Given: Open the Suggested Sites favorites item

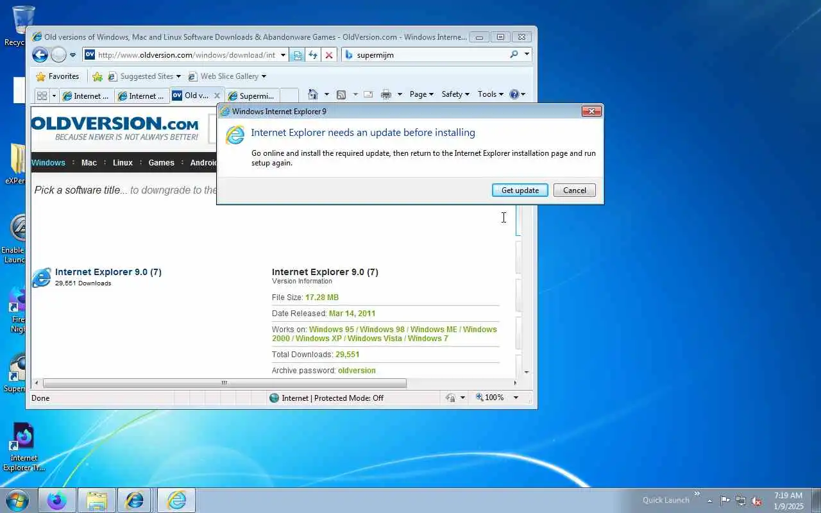Looking at the screenshot, I should click(144, 76).
